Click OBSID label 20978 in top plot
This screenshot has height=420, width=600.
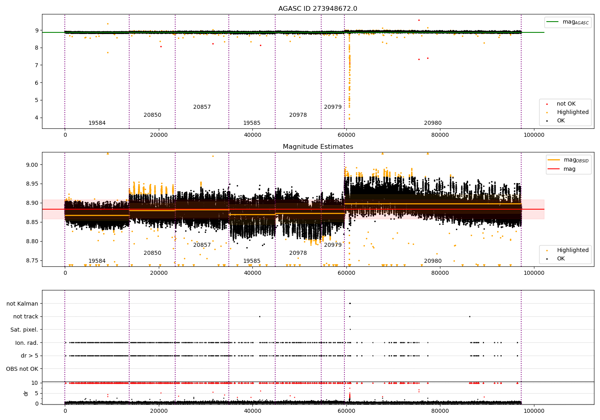pyautogui.click(x=298, y=115)
